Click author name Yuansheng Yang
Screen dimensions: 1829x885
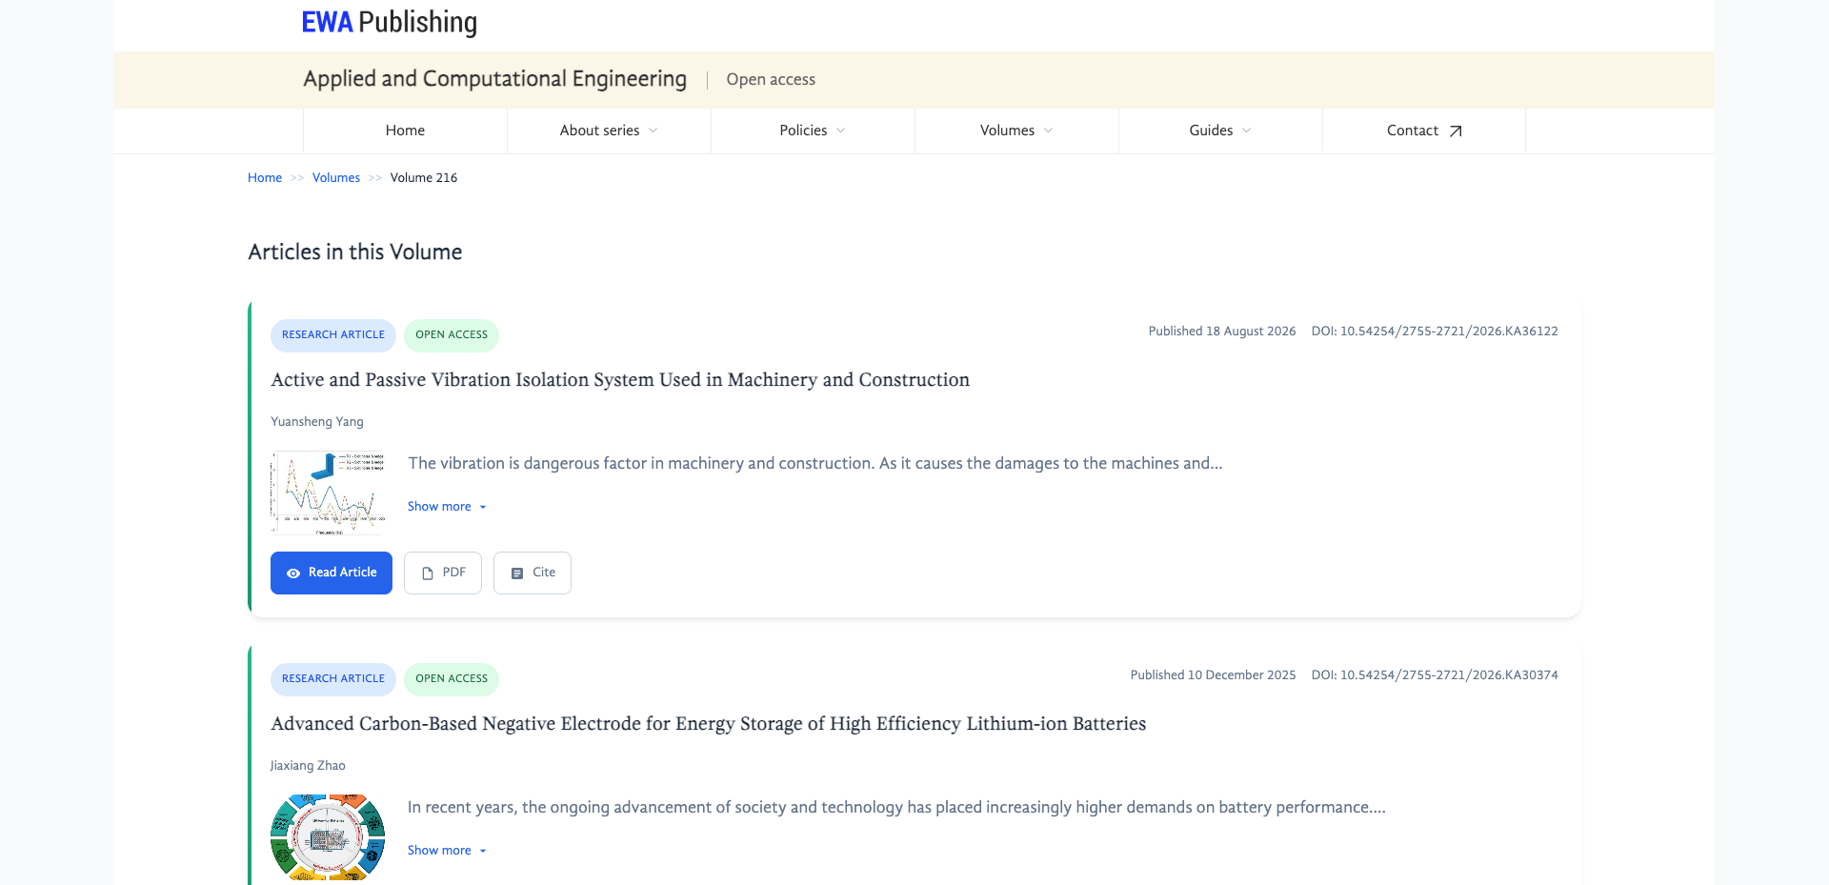pos(317,422)
